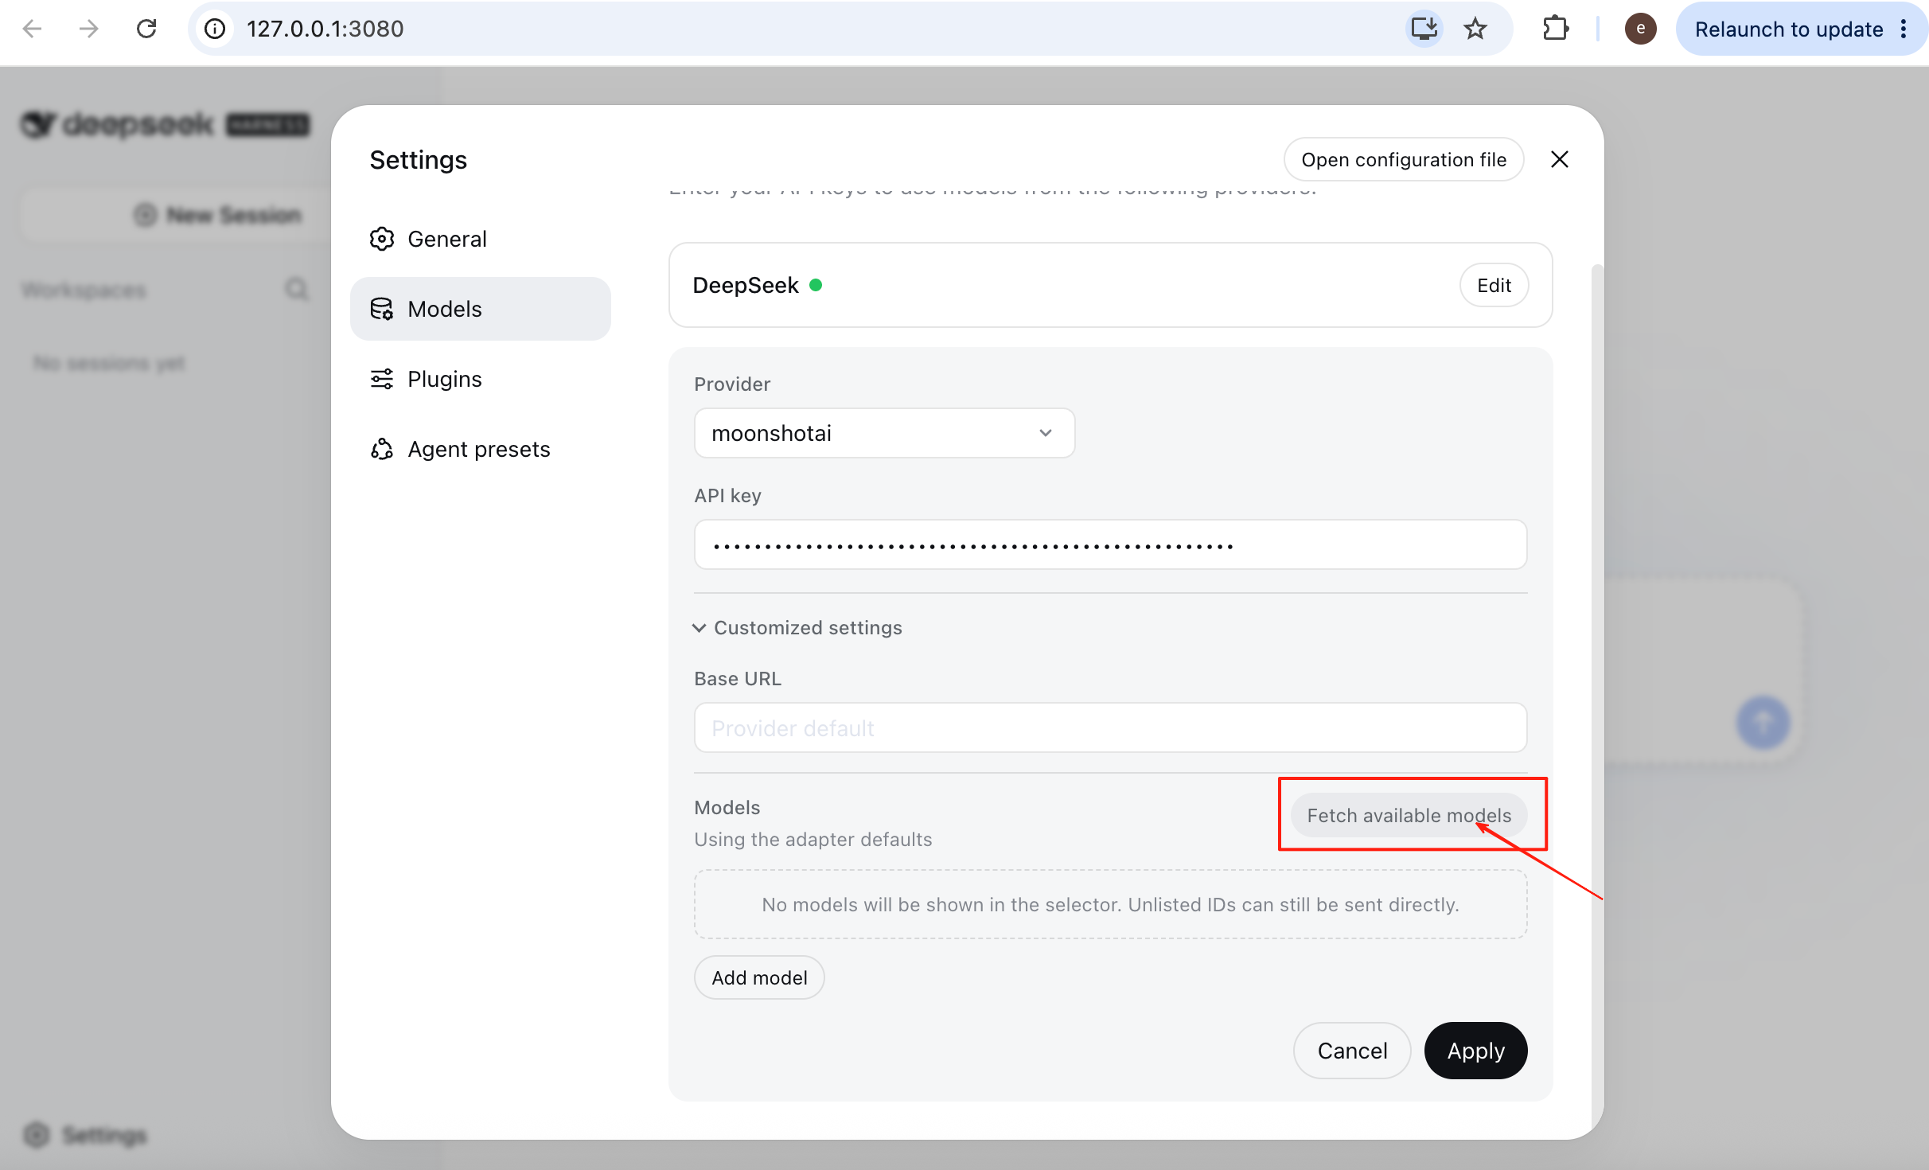Cancel the provider changes
Screen dimensions: 1929x1170
1352,1051
